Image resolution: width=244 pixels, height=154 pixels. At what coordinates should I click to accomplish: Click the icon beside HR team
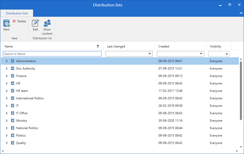13,91
